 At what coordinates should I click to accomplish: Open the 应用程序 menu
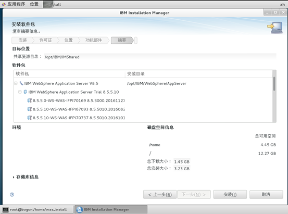[x=16, y=4]
